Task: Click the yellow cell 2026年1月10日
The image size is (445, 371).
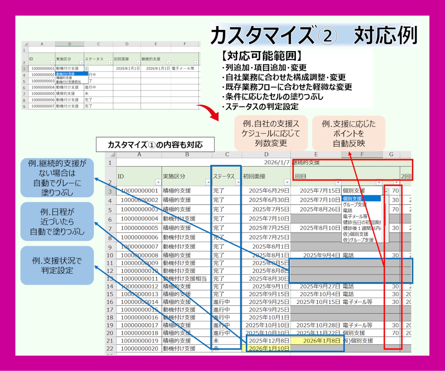Action: pos(266,348)
